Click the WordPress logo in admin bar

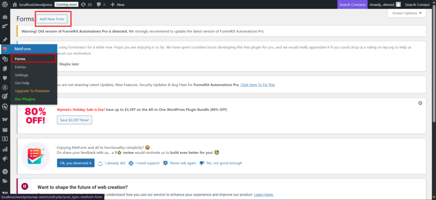pyautogui.click(x=5, y=4)
